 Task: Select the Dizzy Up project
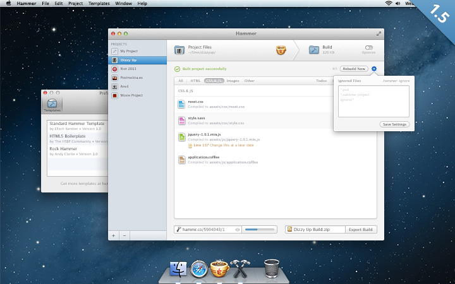(138, 60)
